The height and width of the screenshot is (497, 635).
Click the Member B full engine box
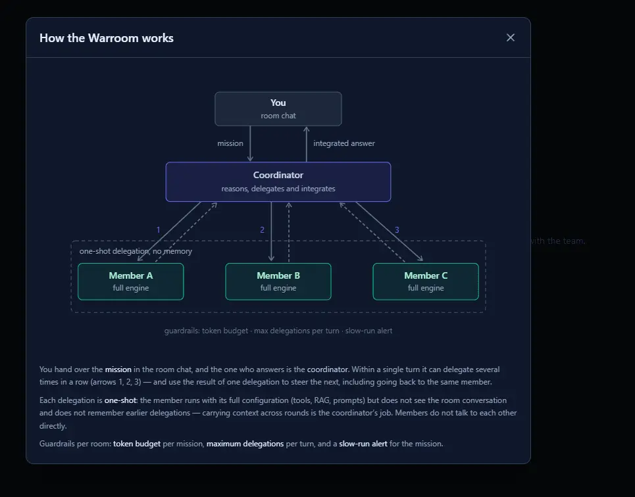278,281
